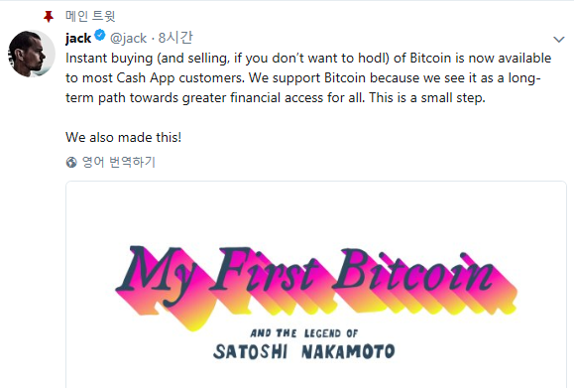This screenshot has height=388, width=574.
Task: Open the My First Bitcoin title image
Action: [316, 288]
